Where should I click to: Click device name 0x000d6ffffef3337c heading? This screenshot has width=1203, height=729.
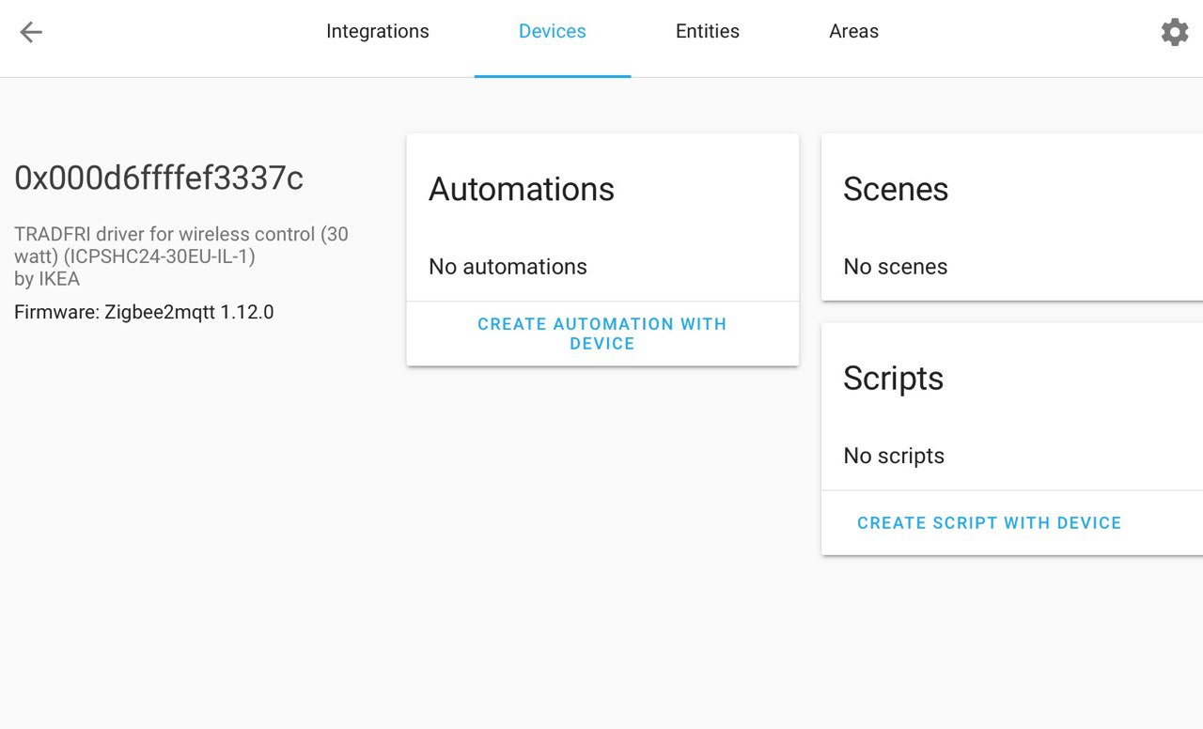pyautogui.click(x=159, y=178)
